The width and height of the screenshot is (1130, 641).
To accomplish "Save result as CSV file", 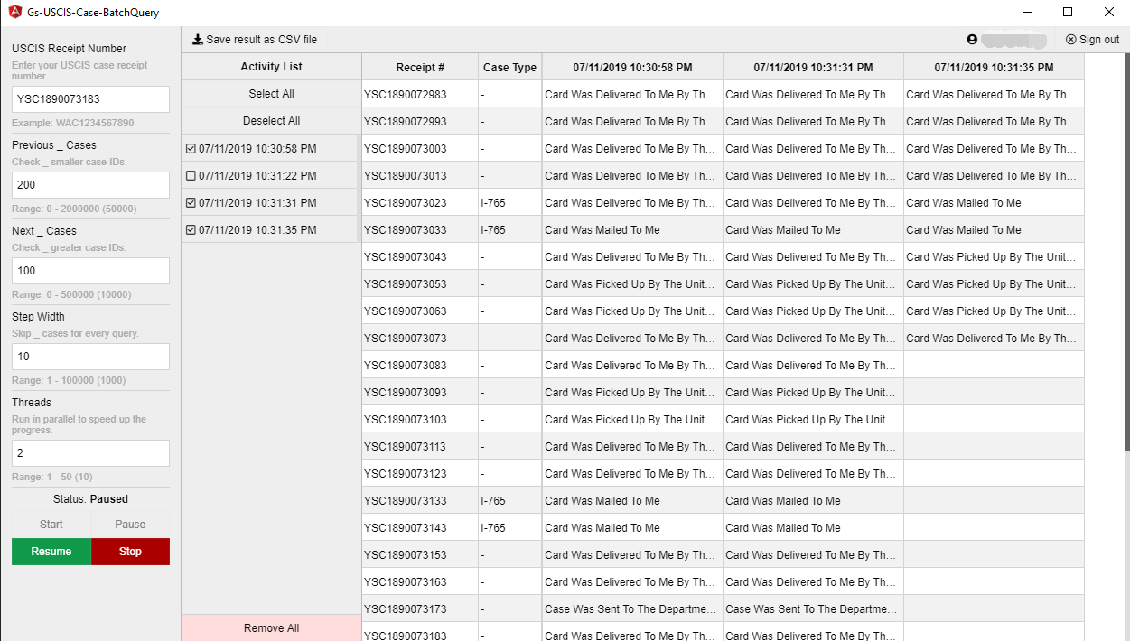I will (x=255, y=40).
